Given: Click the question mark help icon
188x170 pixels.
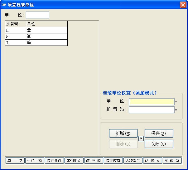Looking at the screenshot, I should click(141, 139).
